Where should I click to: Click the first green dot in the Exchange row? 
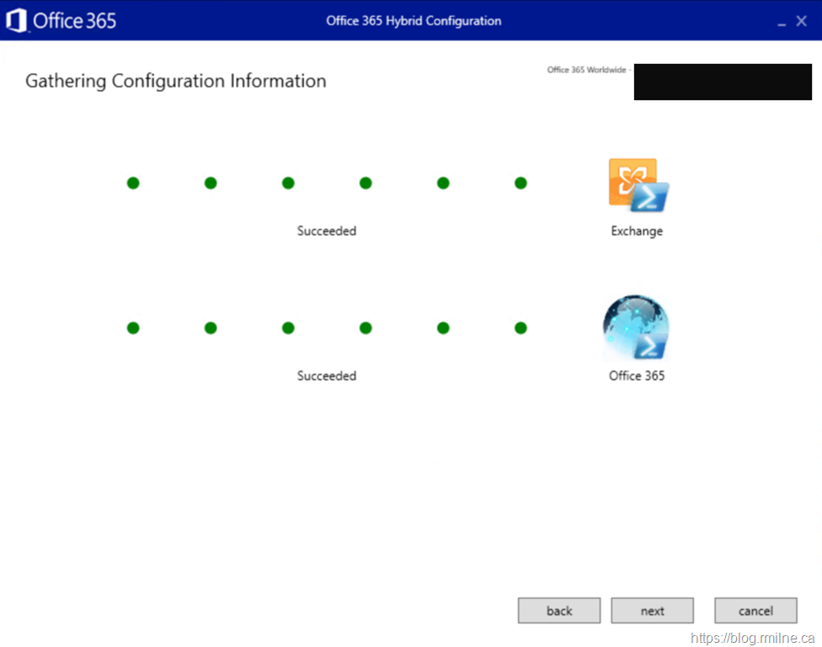click(x=133, y=183)
